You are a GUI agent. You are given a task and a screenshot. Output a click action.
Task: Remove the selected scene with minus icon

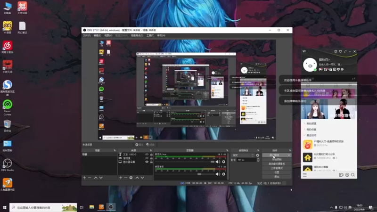[90, 178]
